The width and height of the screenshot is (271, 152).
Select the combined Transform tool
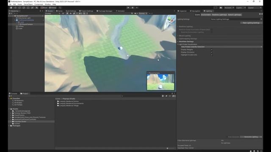(x=32, y=8)
